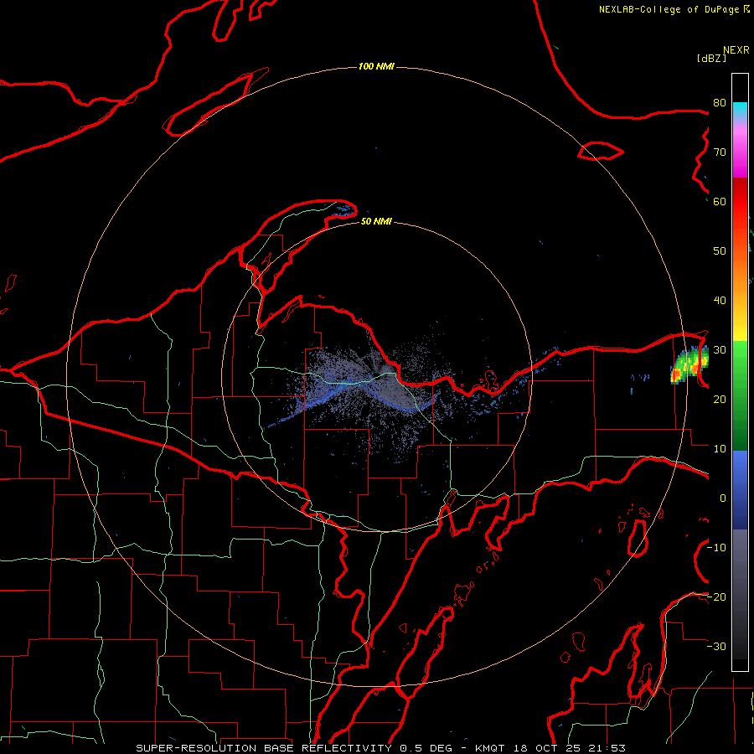Click the "-20" value on the dBZ scale

(716, 597)
